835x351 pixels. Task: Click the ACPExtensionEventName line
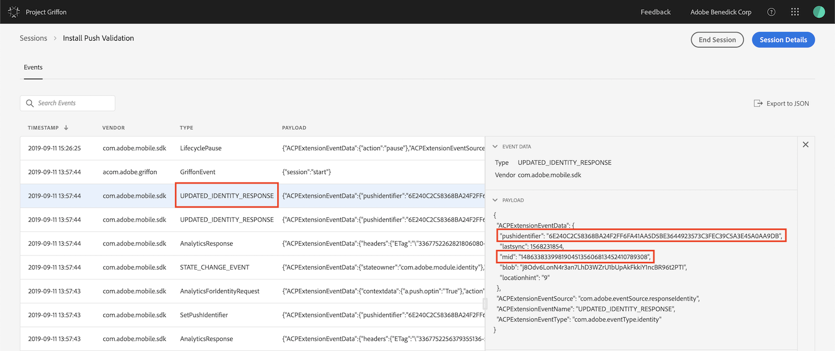pyautogui.click(x=586, y=309)
